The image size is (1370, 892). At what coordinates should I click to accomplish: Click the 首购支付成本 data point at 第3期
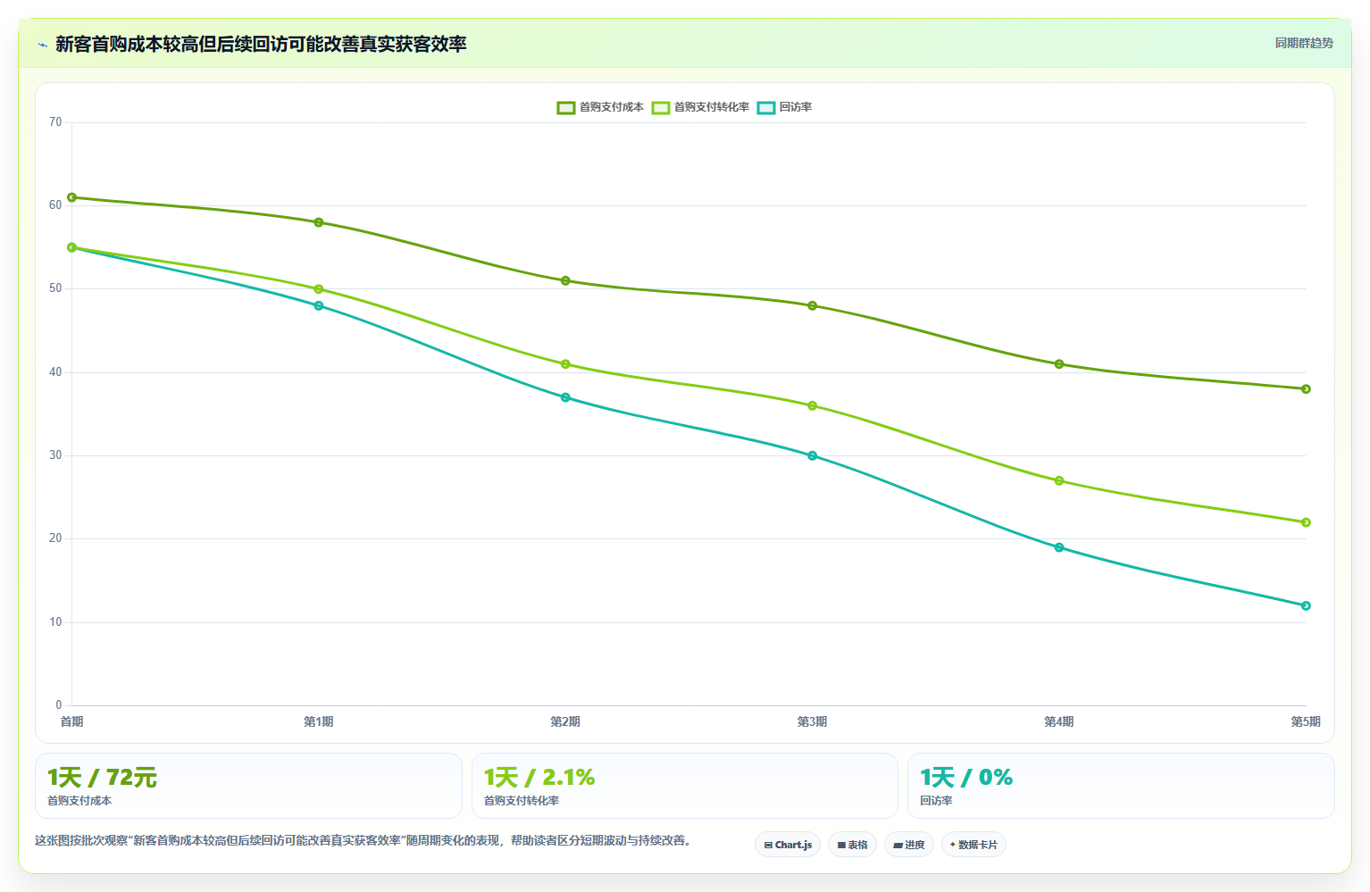[x=813, y=305]
